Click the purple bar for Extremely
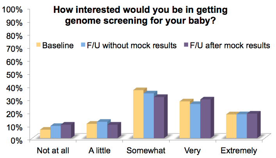Screen dimensions: 276x158 252,126
